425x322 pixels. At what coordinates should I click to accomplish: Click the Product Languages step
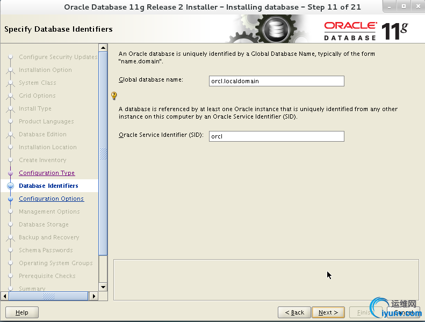46,121
